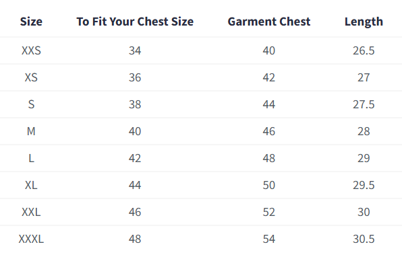Image resolution: width=402 pixels, height=259 pixels.
Task: Click garment chest value 54
Action: tap(269, 239)
